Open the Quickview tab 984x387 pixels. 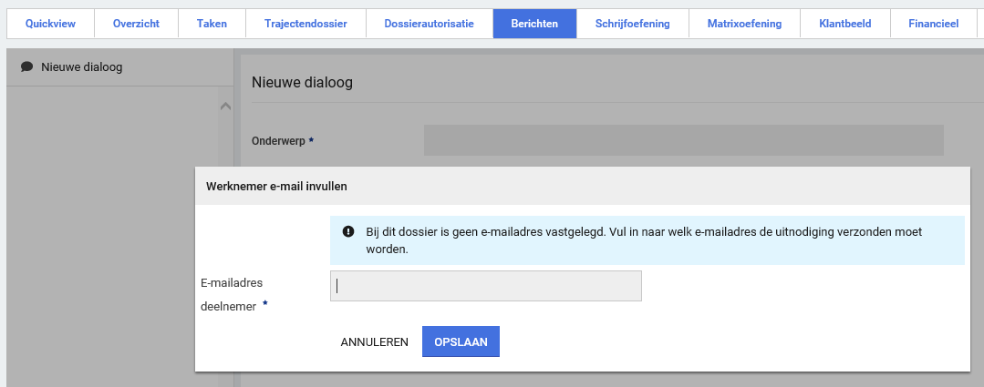pos(50,24)
